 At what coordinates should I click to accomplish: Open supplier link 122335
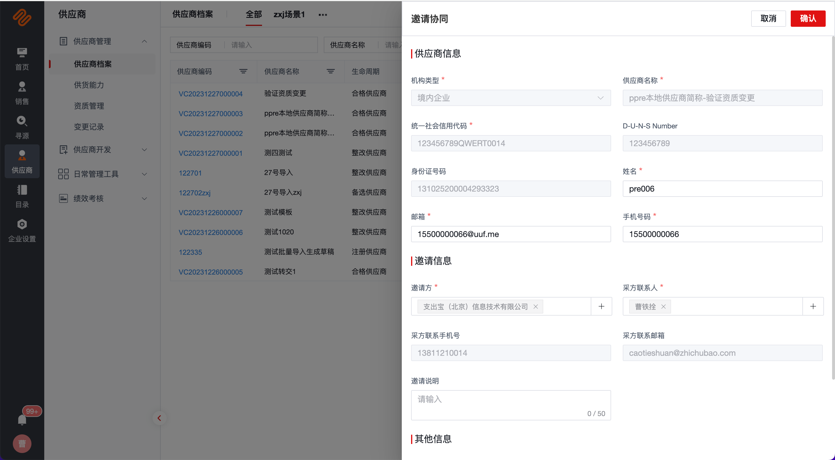click(190, 252)
